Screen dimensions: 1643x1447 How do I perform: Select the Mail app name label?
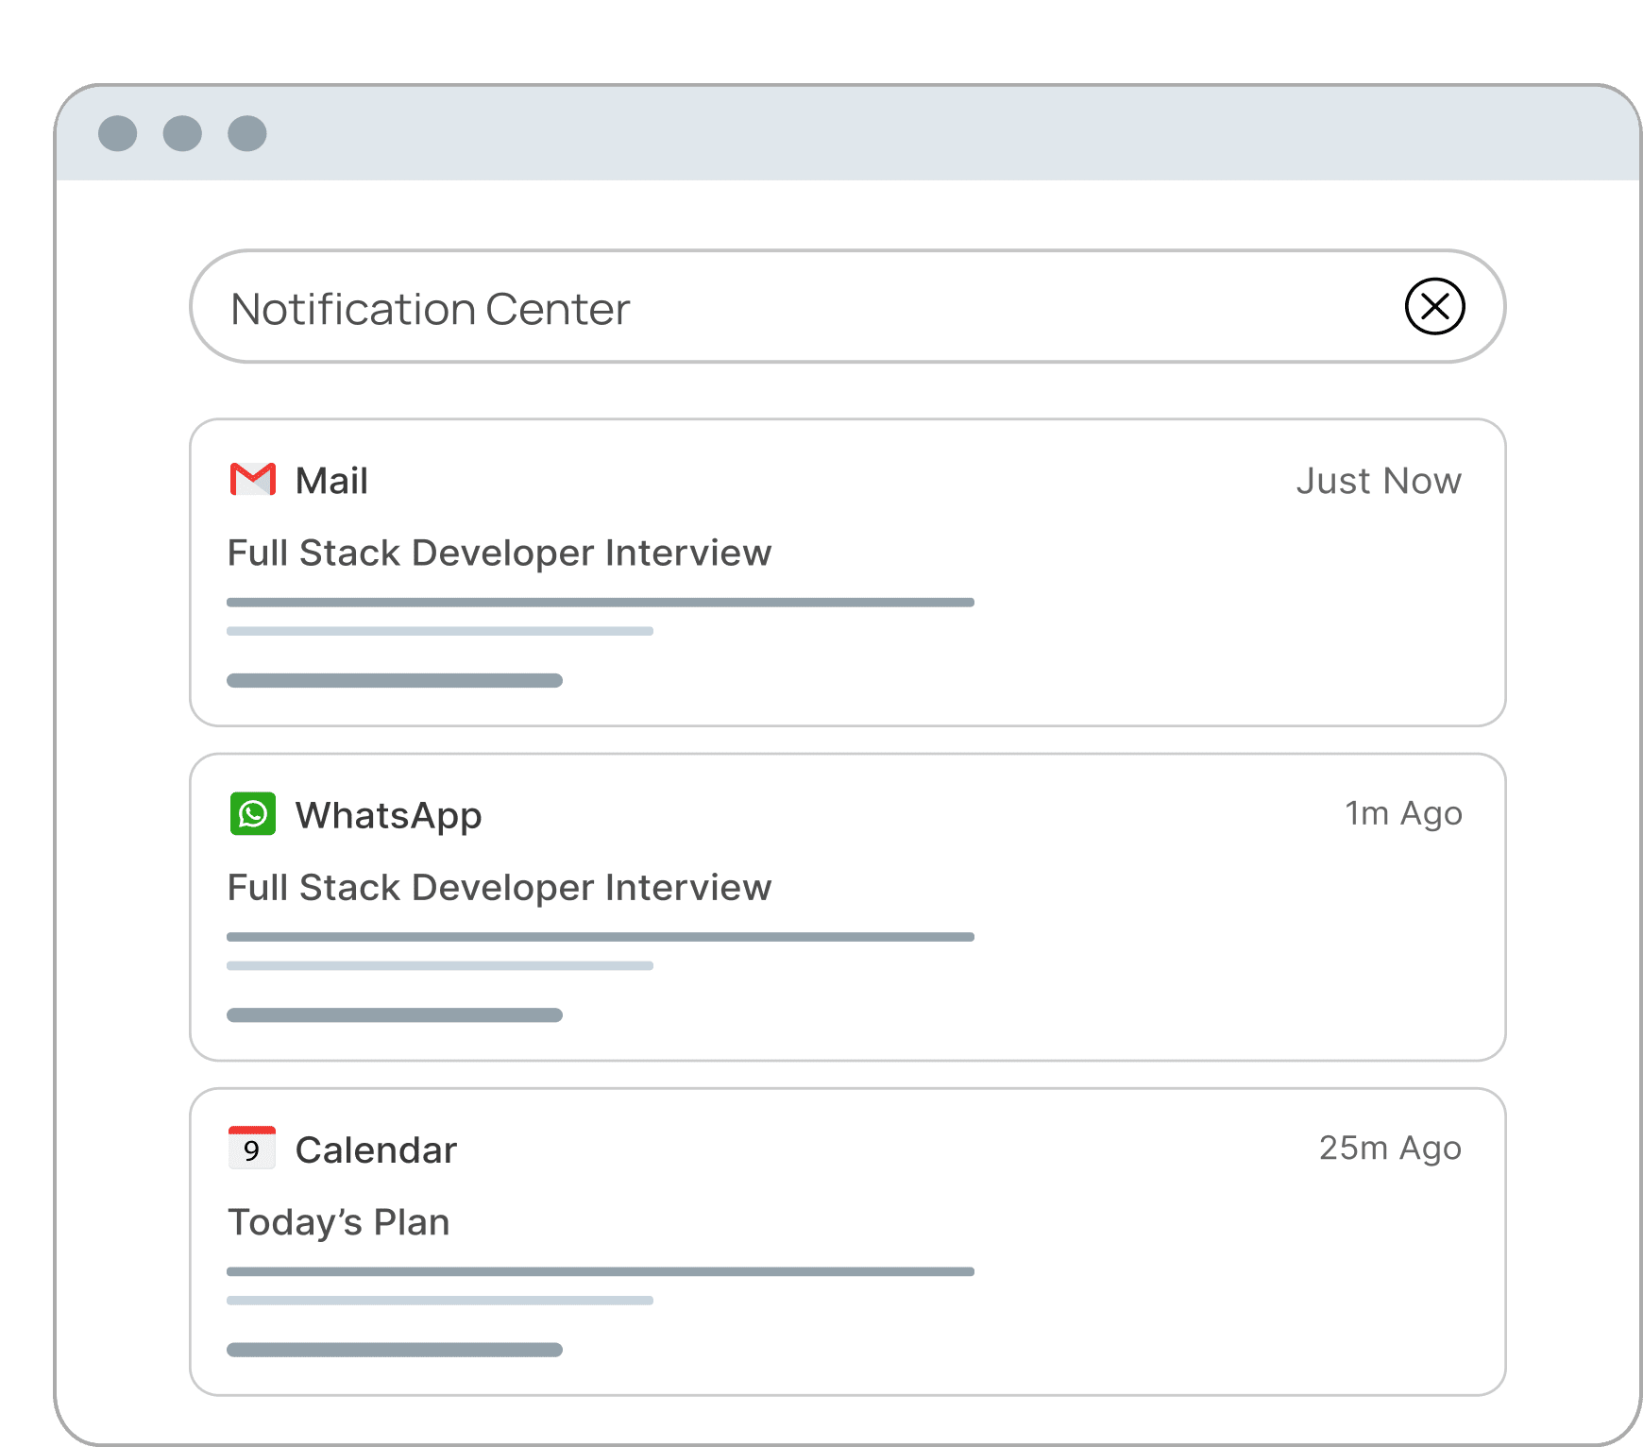click(331, 481)
